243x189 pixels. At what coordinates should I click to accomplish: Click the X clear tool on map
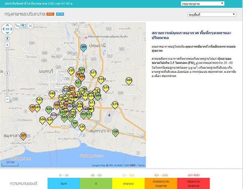click(30, 26)
